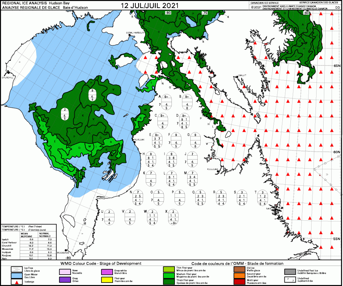Select the Old Ice brown swatch
This screenshot has height=286, width=343.
point(239,269)
